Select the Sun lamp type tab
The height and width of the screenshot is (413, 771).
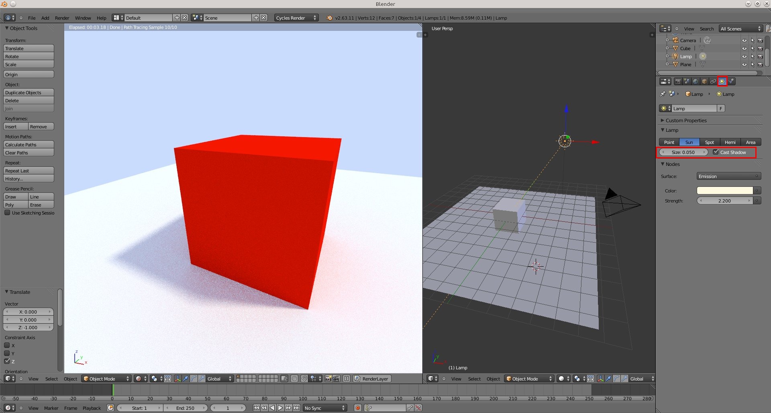689,142
